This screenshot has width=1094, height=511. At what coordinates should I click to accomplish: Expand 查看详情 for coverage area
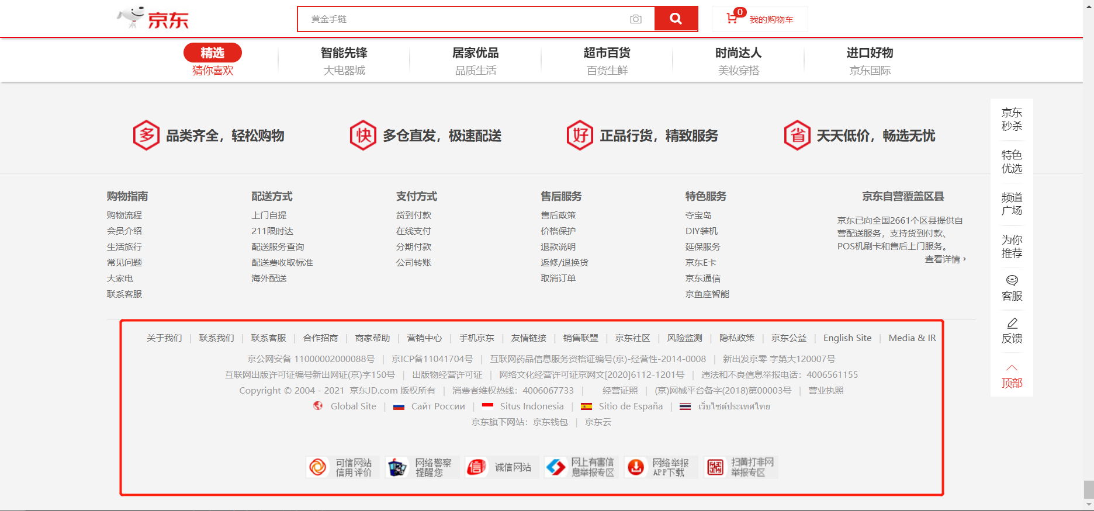point(946,259)
